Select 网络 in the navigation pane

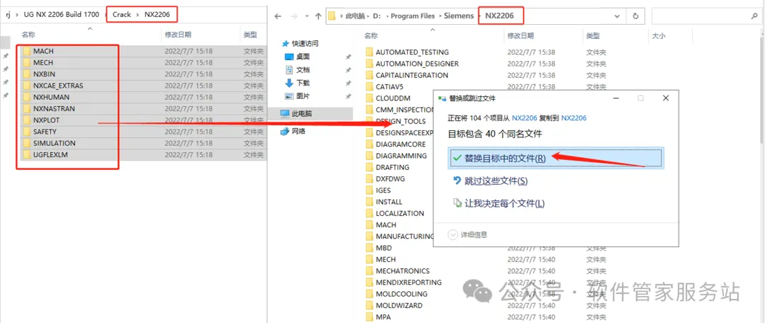293,131
